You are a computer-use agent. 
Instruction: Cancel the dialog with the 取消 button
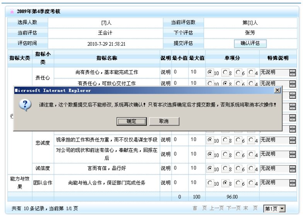(164, 121)
